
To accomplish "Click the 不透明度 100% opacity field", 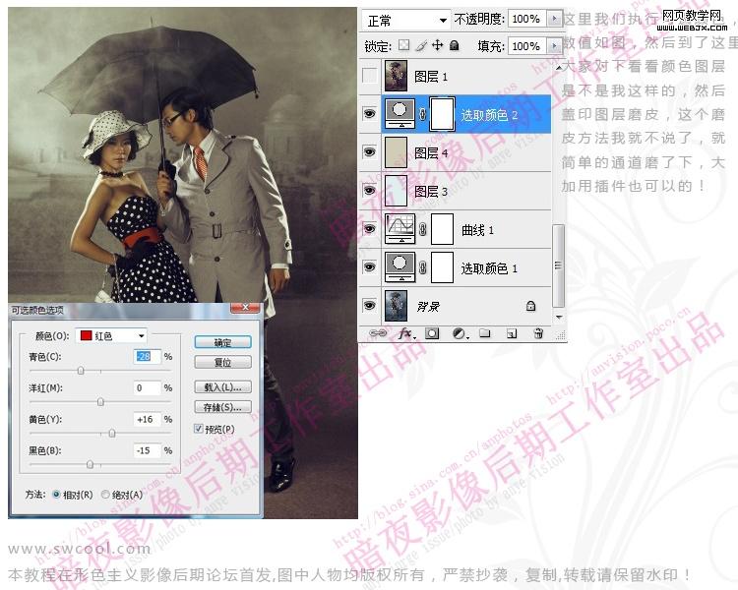I will pos(527,19).
